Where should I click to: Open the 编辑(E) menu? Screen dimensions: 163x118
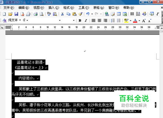(24, 8)
